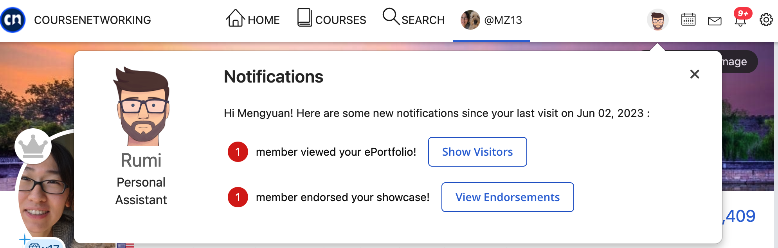Click the COURSENETWORKING brand text
Viewport: 778px width, 248px height.
tap(92, 20)
